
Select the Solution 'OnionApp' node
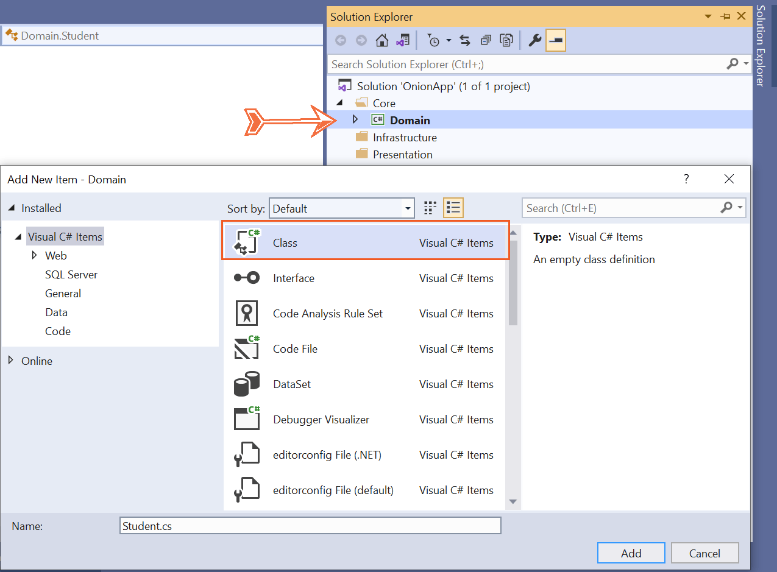click(444, 87)
